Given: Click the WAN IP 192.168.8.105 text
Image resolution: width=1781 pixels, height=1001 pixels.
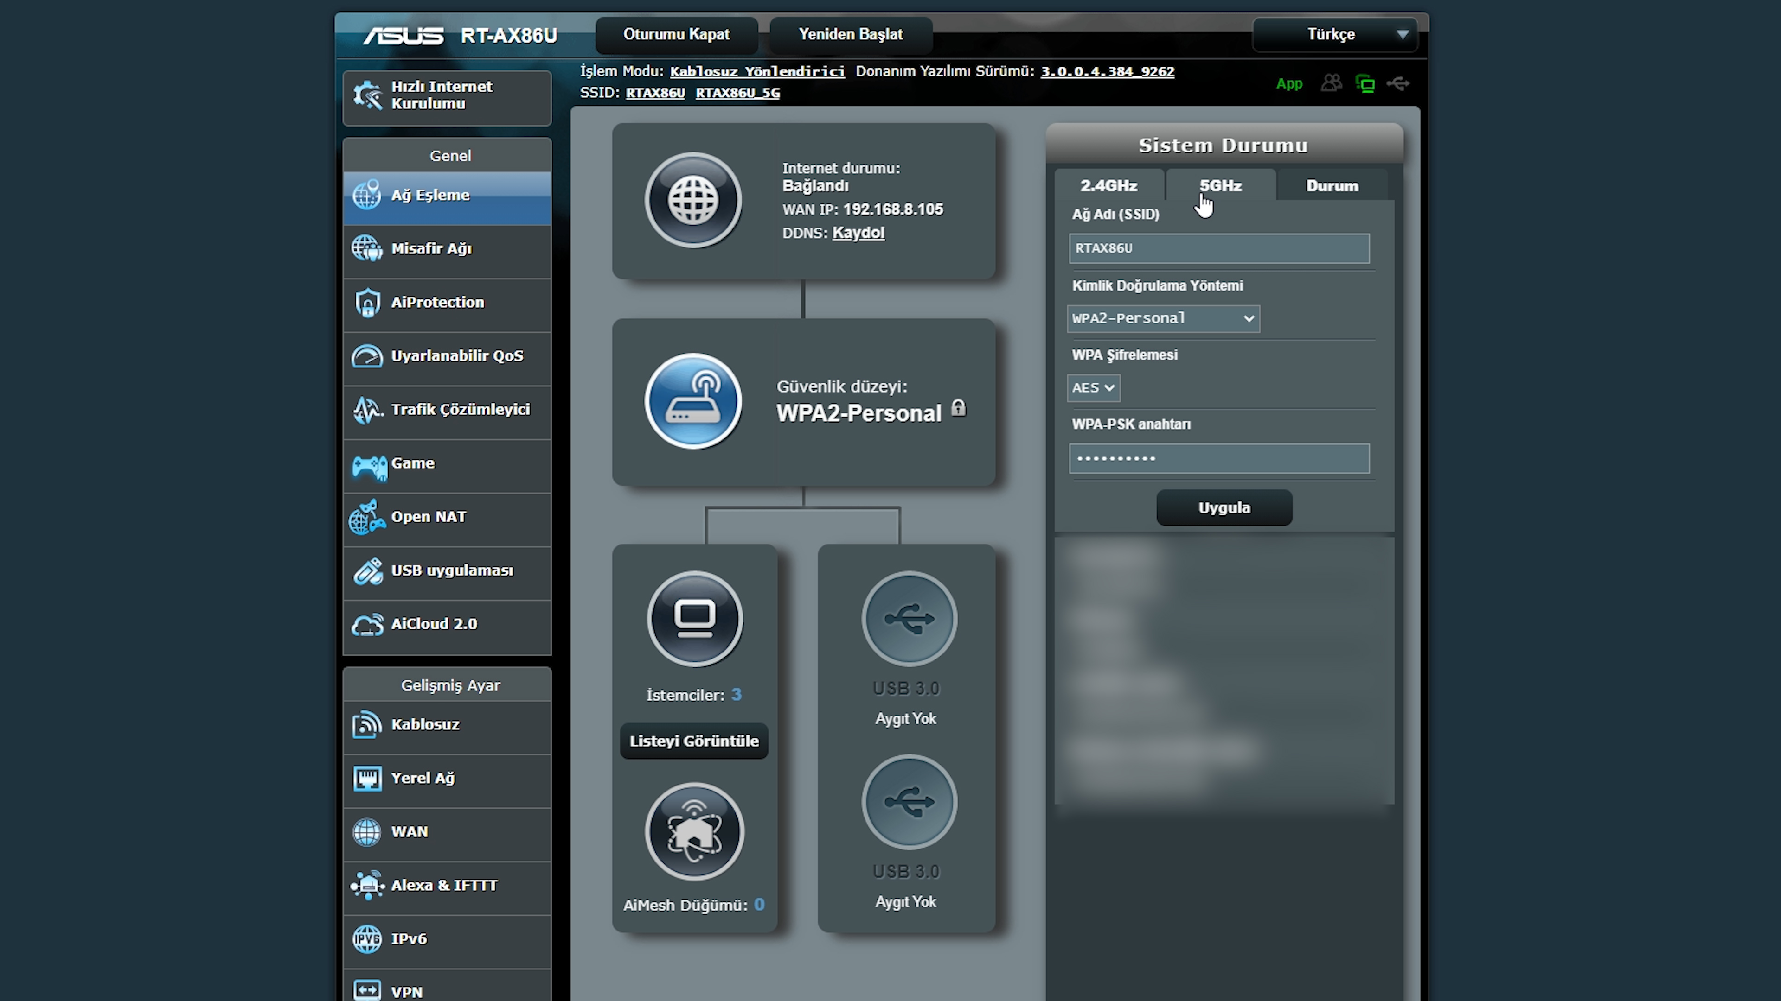Looking at the screenshot, I should (893, 209).
